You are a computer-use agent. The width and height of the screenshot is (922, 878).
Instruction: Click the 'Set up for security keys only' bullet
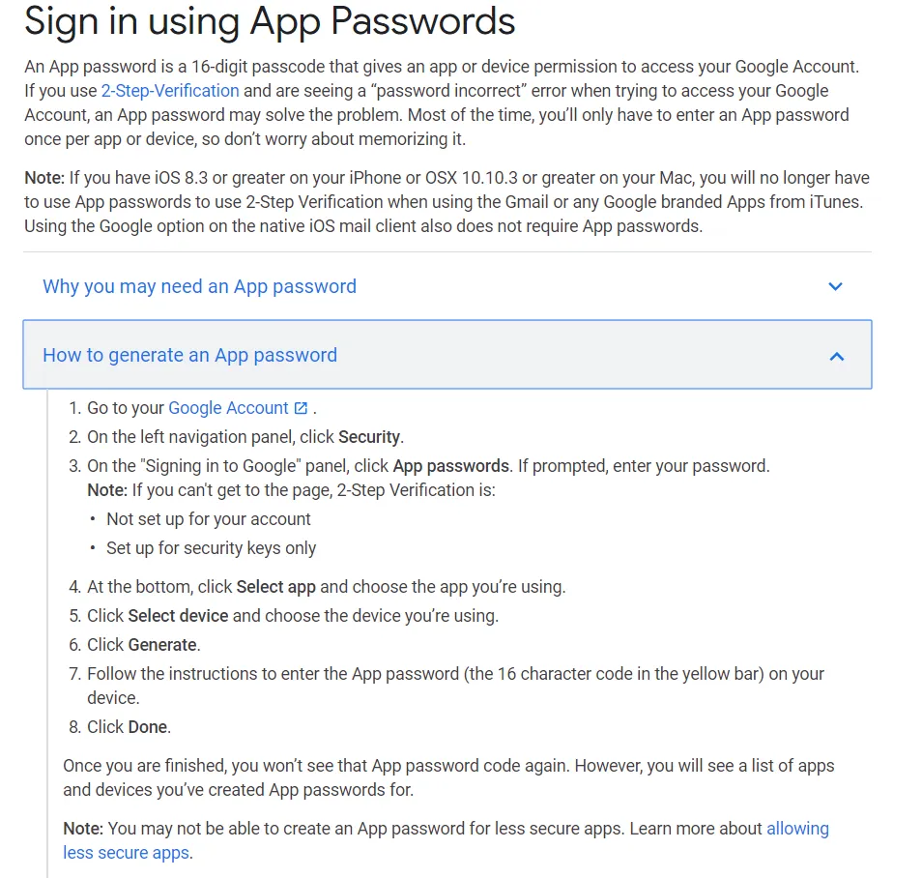[211, 548]
